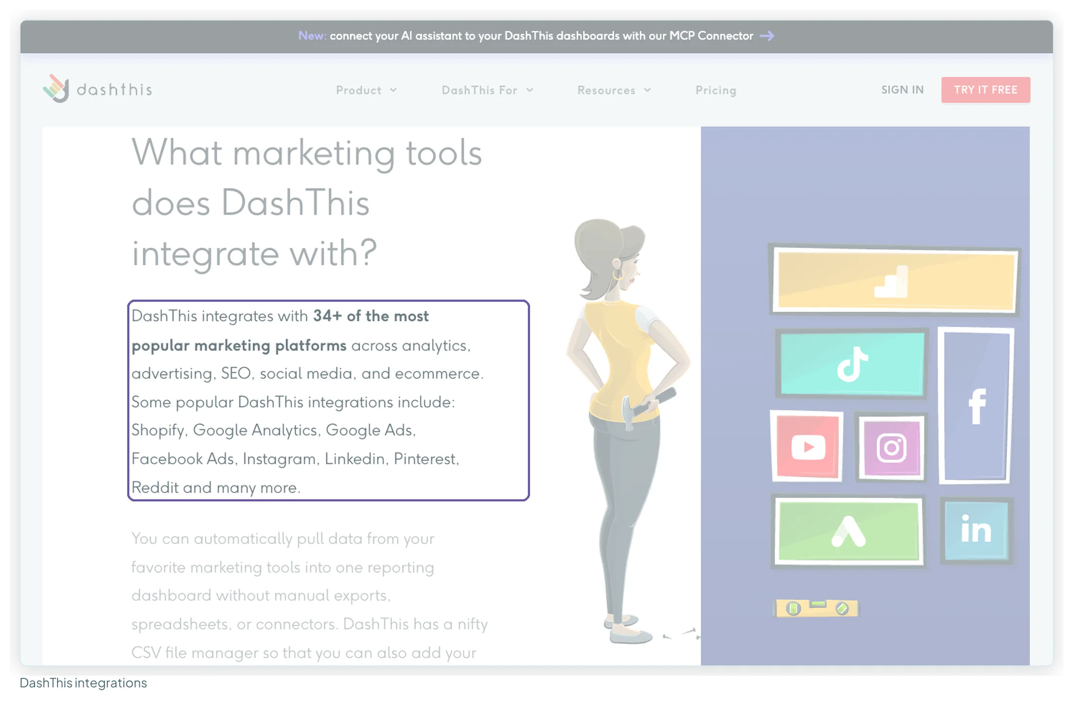
Task: Click the level tool illustration
Action: (x=817, y=608)
